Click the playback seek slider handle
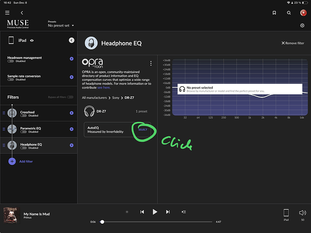This screenshot has width=311, height=233. [x=102, y=222]
